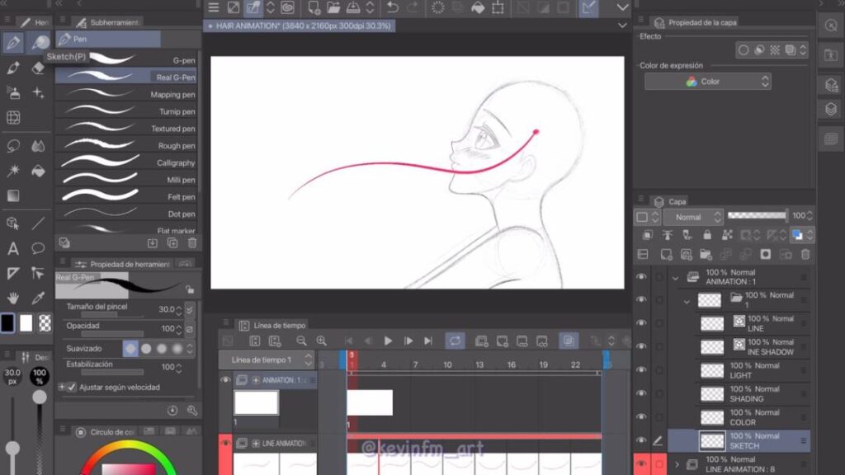Delete the selected layer with trash icon
Viewport: 845px width, 475px height.
pos(805,254)
